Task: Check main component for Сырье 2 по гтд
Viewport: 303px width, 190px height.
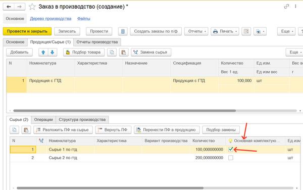Action: (231, 158)
